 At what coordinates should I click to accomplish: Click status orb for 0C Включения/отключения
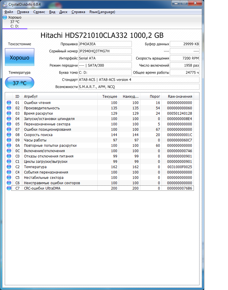coord(9,151)
